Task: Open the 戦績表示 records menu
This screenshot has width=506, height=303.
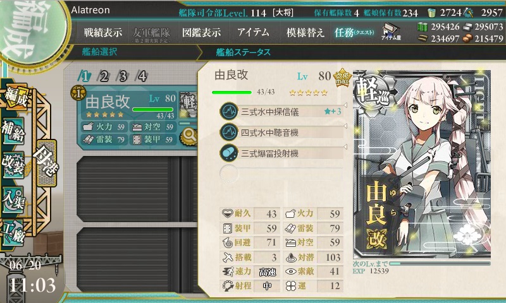Action: 103,33
